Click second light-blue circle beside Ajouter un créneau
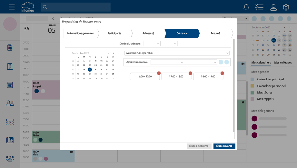Screen dimensions: 297x168 pyautogui.click(x=227, y=62)
